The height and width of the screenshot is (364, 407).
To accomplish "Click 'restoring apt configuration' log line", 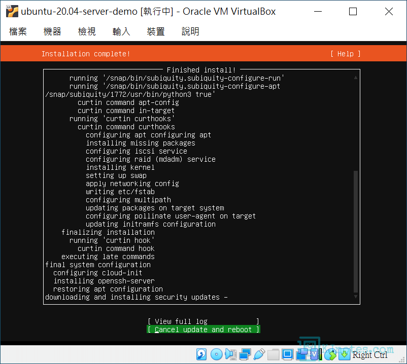I will 108,289.
